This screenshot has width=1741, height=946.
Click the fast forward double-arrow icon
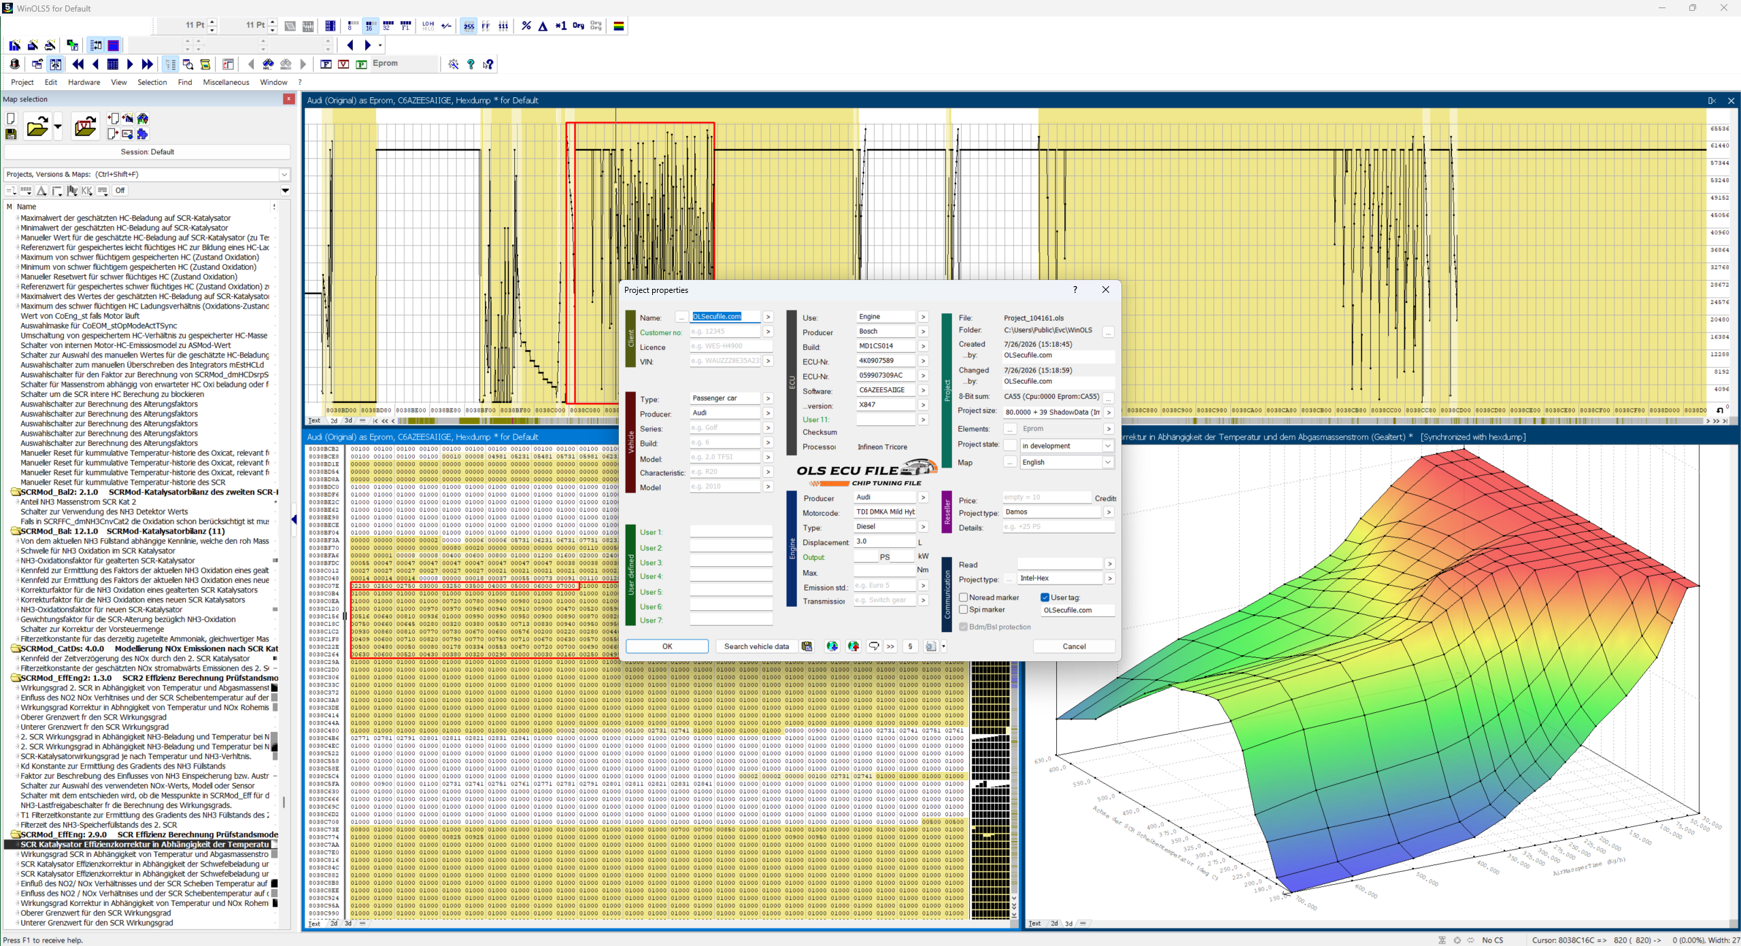(147, 64)
